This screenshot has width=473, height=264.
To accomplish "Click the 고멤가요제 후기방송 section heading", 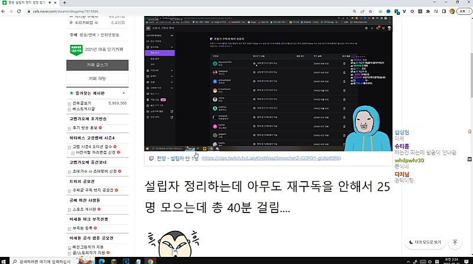I will tap(88, 119).
